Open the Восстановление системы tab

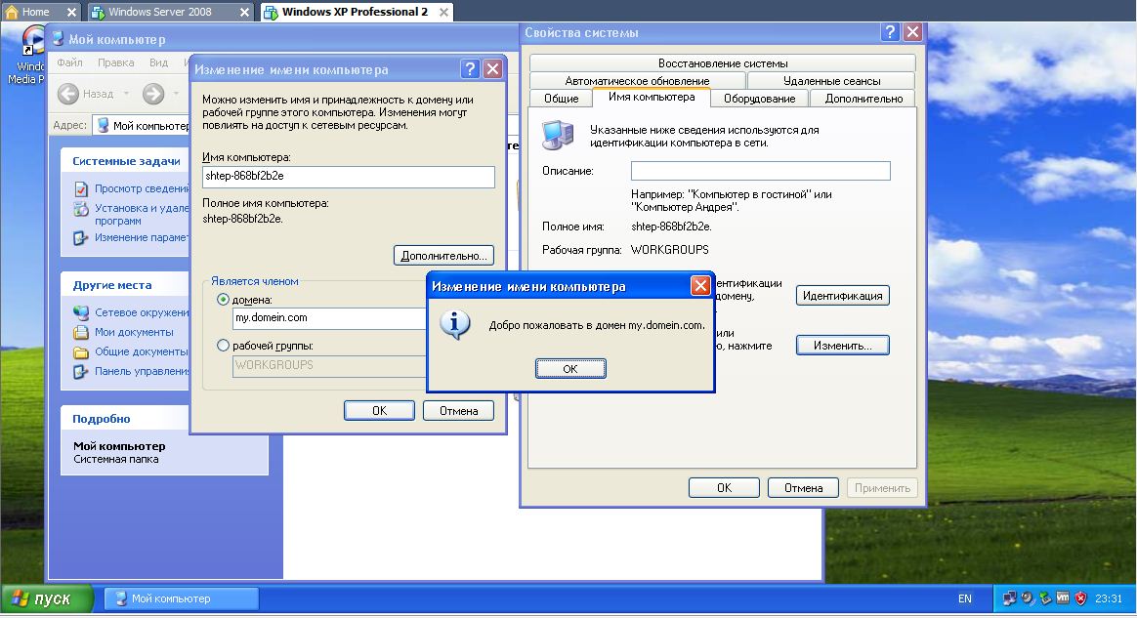pos(722,63)
